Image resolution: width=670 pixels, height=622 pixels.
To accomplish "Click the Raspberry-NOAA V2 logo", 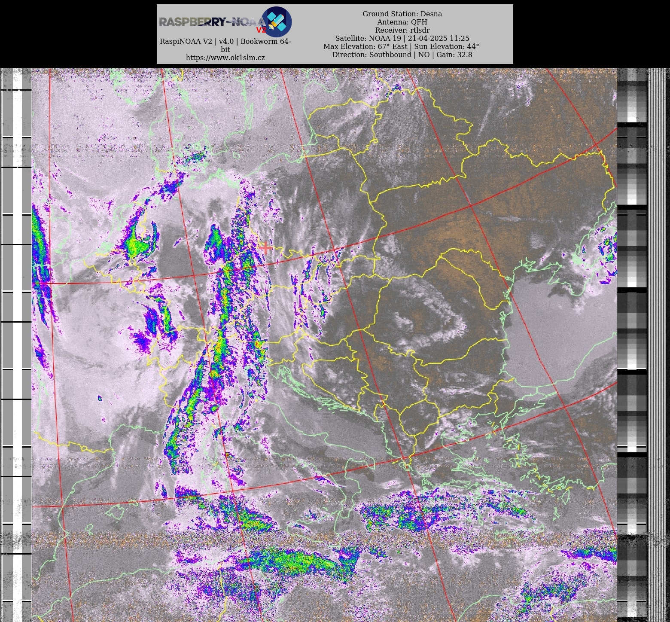I will click(x=225, y=22).
